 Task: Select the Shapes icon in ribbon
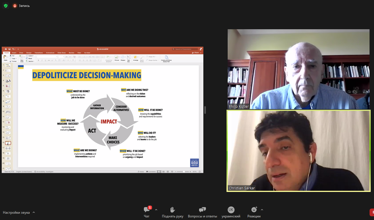123,58
